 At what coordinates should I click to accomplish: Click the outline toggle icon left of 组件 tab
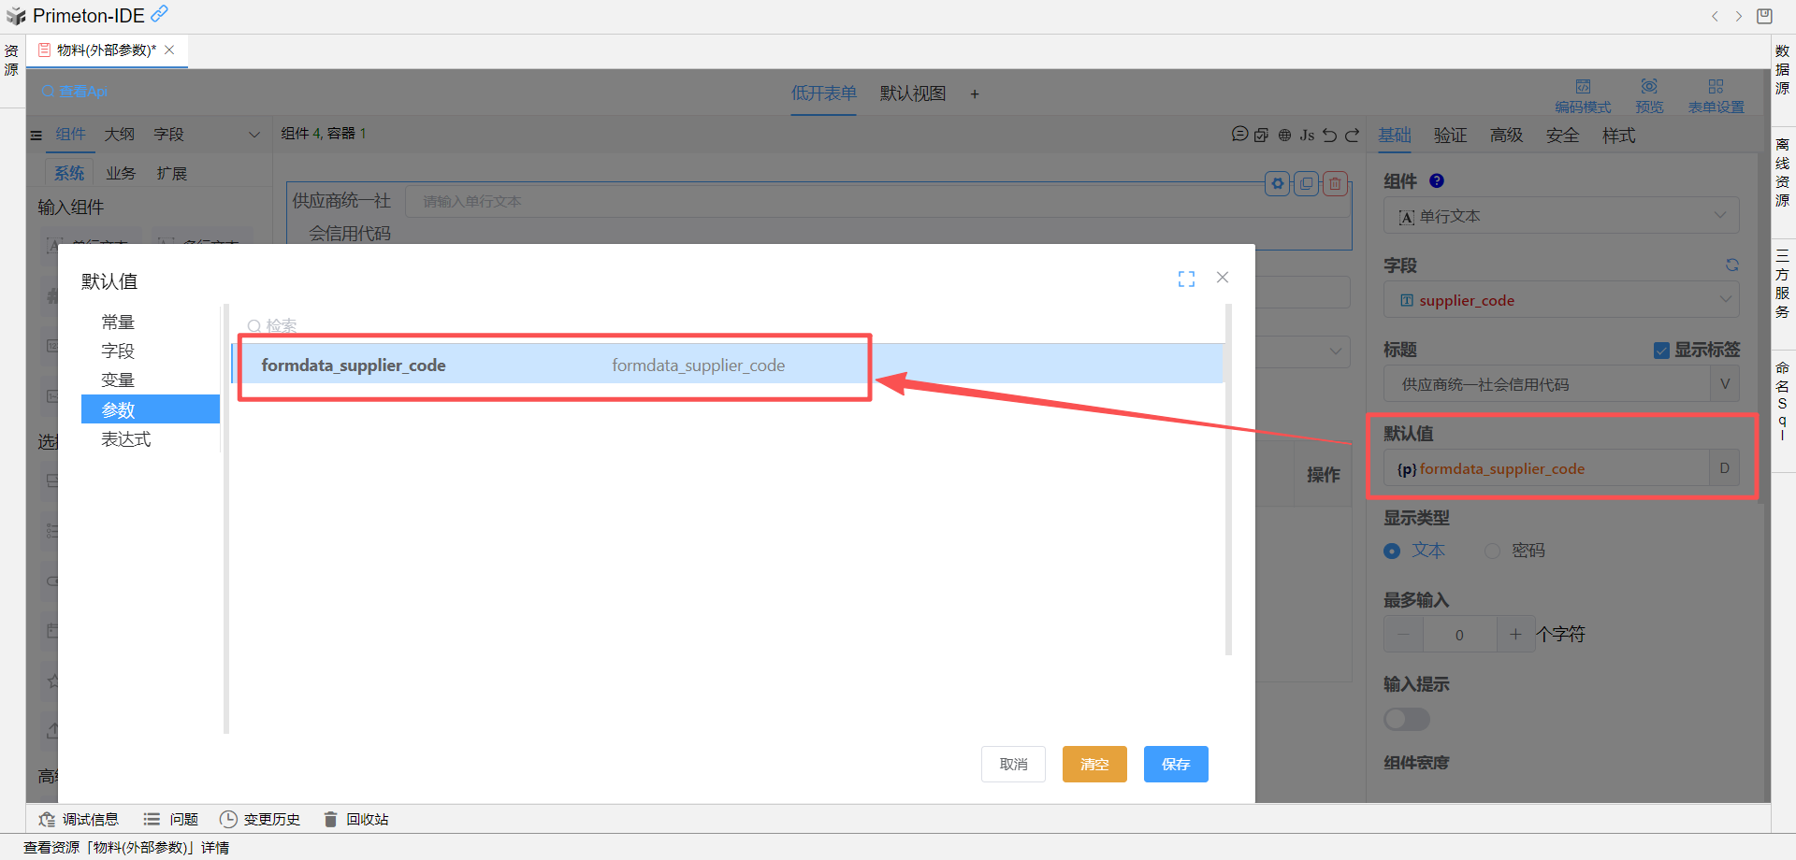coord(36,136)
